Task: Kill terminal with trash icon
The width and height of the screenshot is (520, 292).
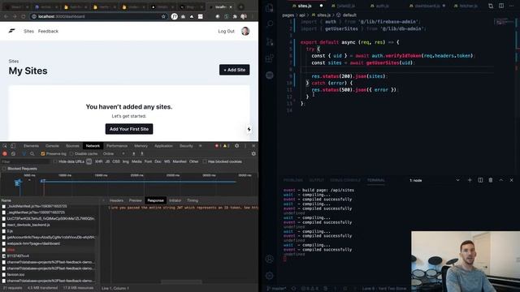Action: tap(491, 180)
